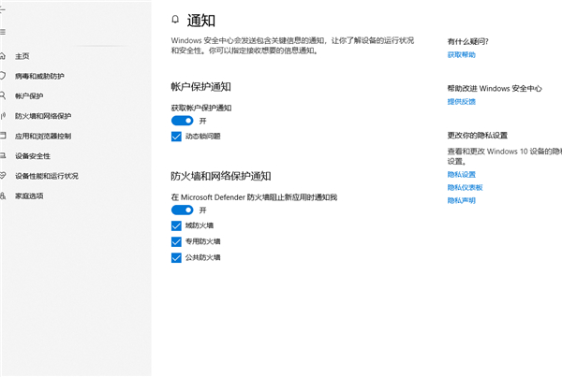
Task: Open the 获取帮助 link
Action: point(462,55)
